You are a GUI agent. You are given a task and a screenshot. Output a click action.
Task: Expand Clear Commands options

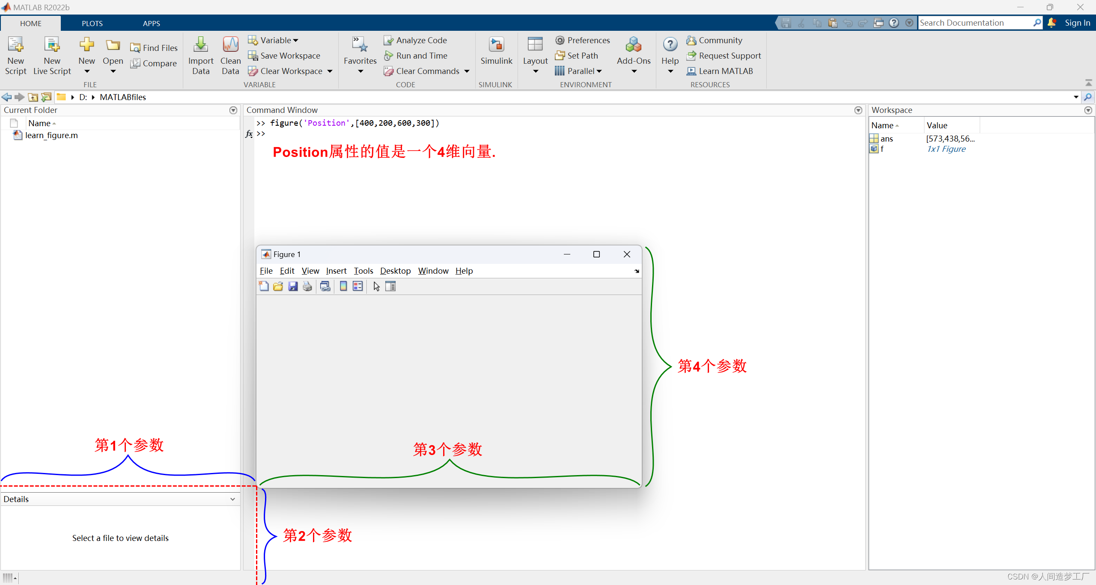(x=467, y=71)
